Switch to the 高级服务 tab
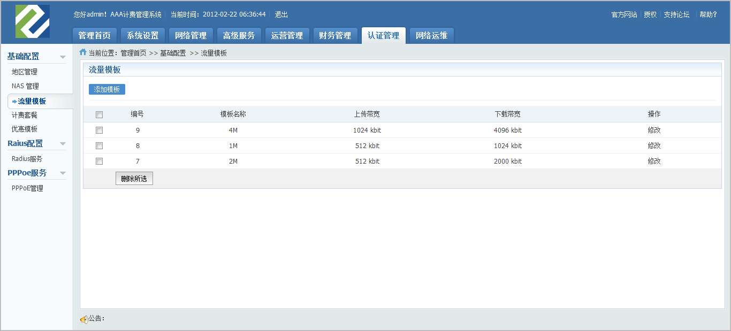Screen dimensions: 731x331 [239, 35]
